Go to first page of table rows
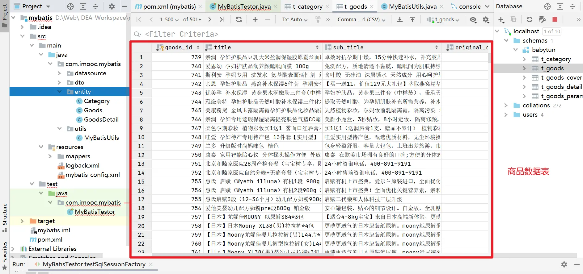The height and width of the screenshot is (274, 583). pos(139,19)
